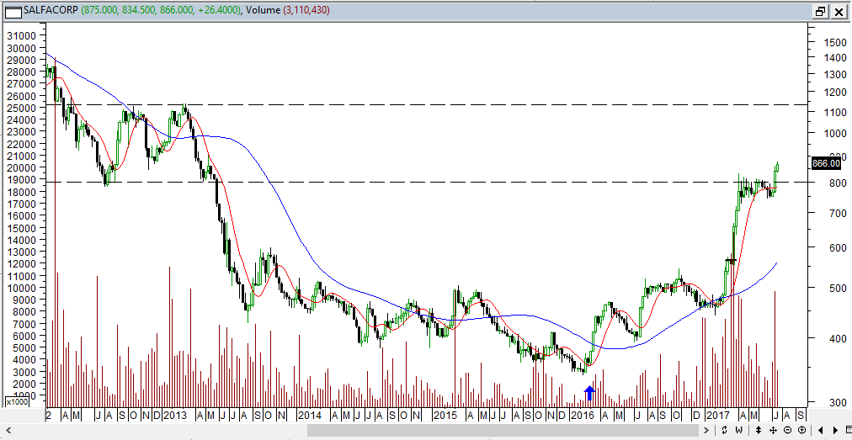The image size is (852, 440).
Task: Click the 2017 label on time axis
Action: pyautogui.click(x=718, y=416)
